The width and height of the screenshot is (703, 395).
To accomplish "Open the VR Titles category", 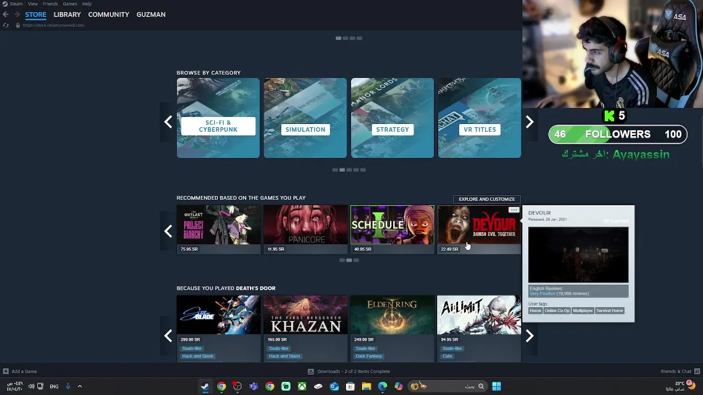I will (x=479, y=118).
